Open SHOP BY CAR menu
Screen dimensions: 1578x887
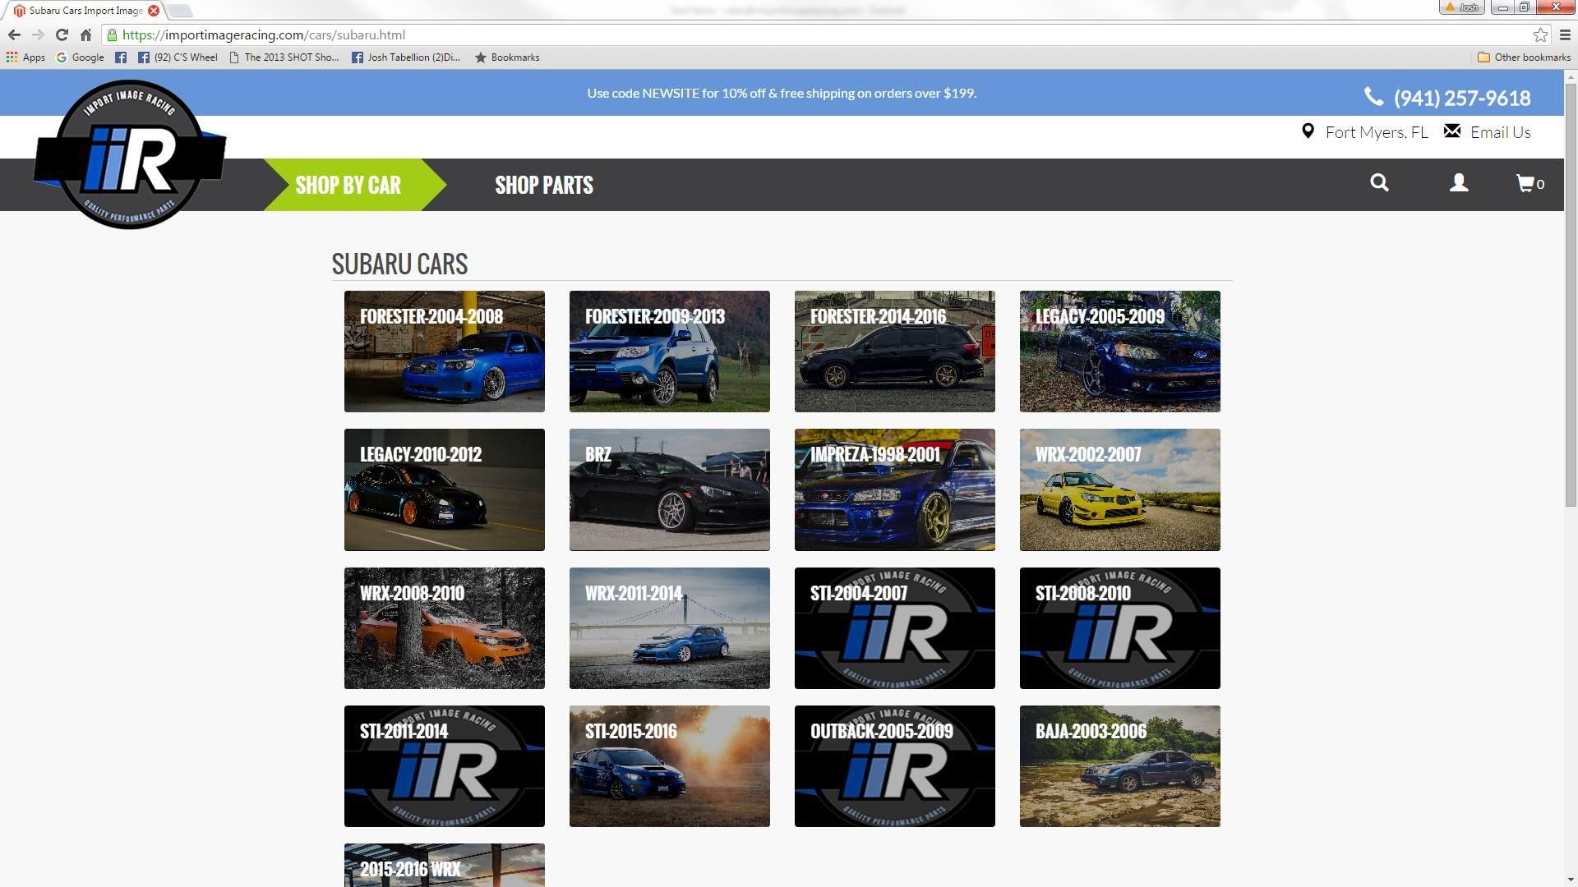[348, 185]
